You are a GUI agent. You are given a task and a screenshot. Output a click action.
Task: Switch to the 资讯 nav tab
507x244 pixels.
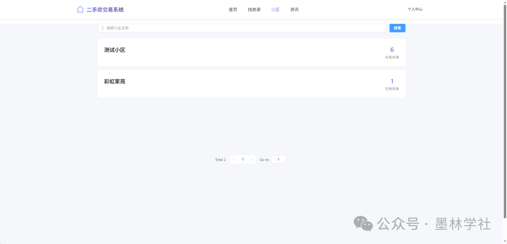(x=295, y=9)
